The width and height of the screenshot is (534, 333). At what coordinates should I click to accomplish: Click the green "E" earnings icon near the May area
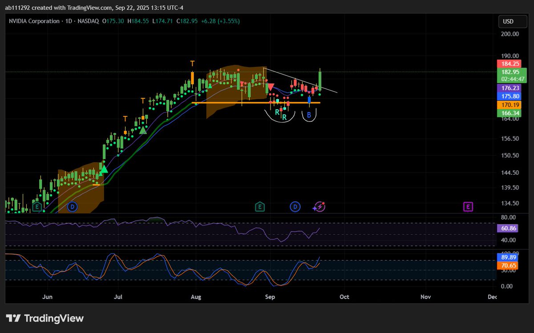37,207
